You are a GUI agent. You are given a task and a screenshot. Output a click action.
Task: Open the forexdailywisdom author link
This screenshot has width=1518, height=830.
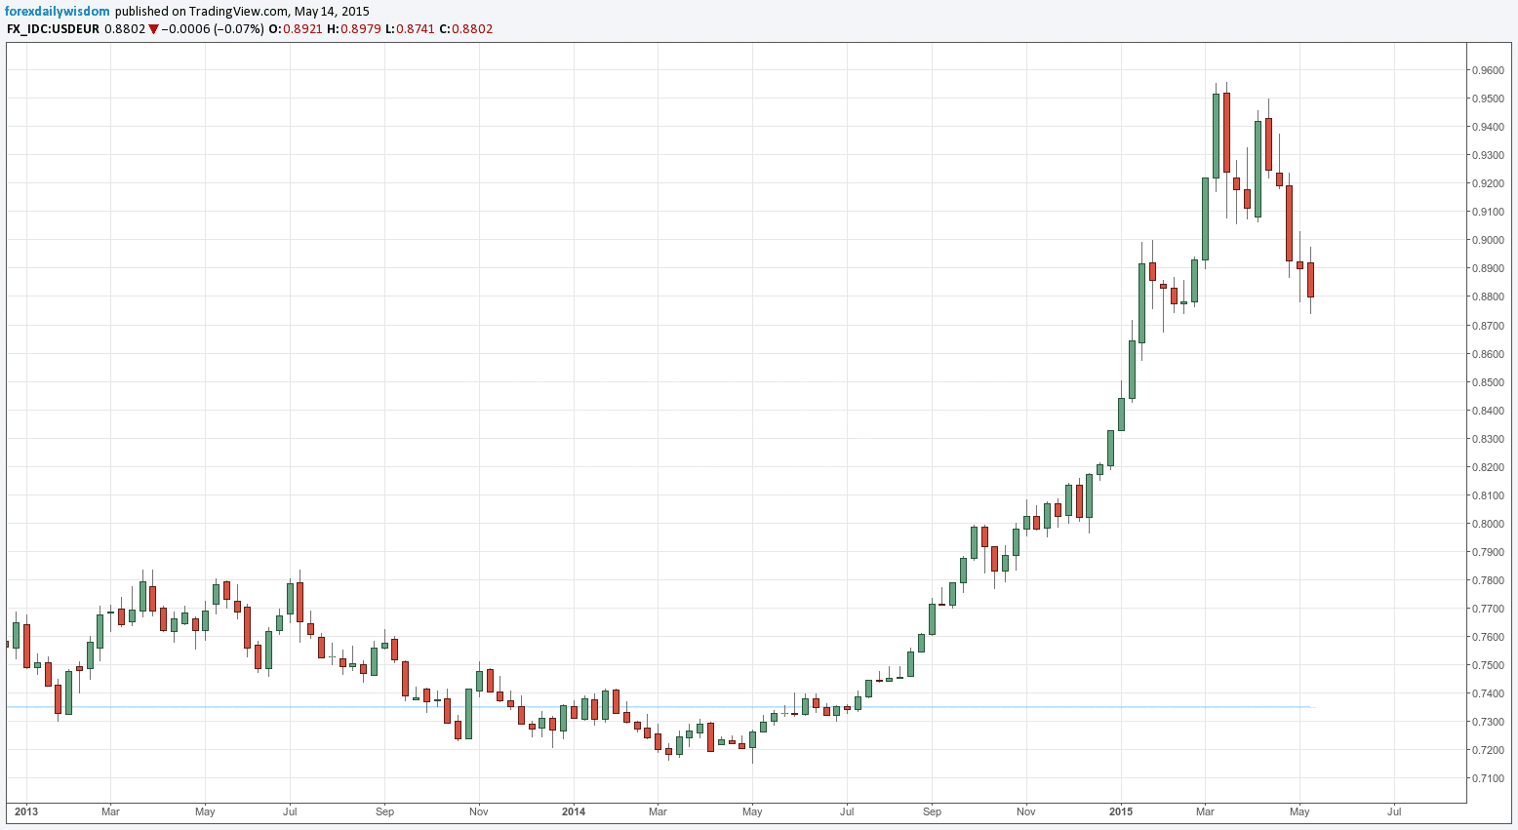[58, 12]
